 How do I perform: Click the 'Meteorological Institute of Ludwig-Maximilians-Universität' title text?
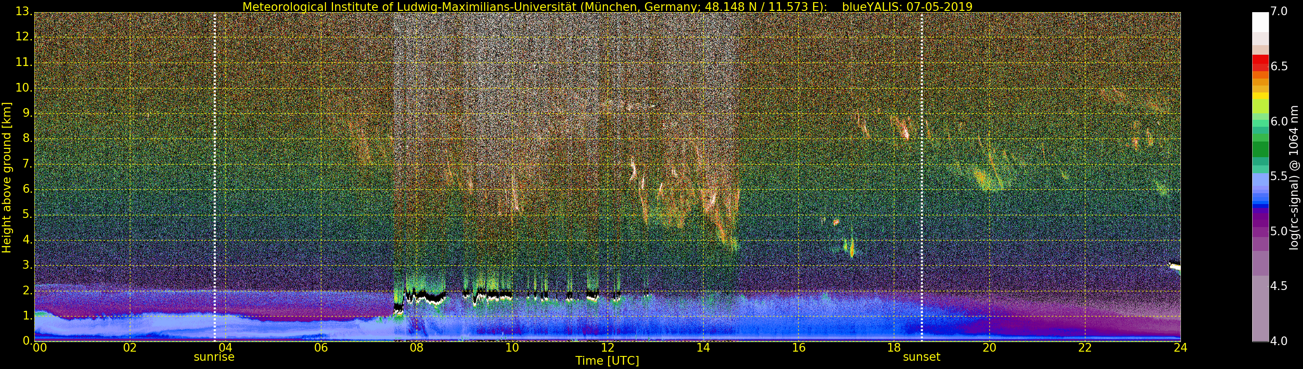[410, 7]
